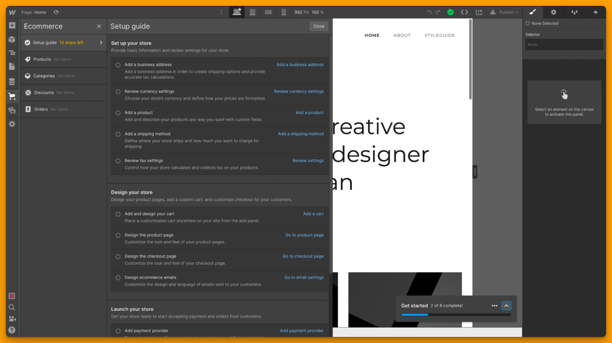Open the CMS Collections panel
Image resolution: width=612 pixels, height=343 pixels.
point(12,82)
